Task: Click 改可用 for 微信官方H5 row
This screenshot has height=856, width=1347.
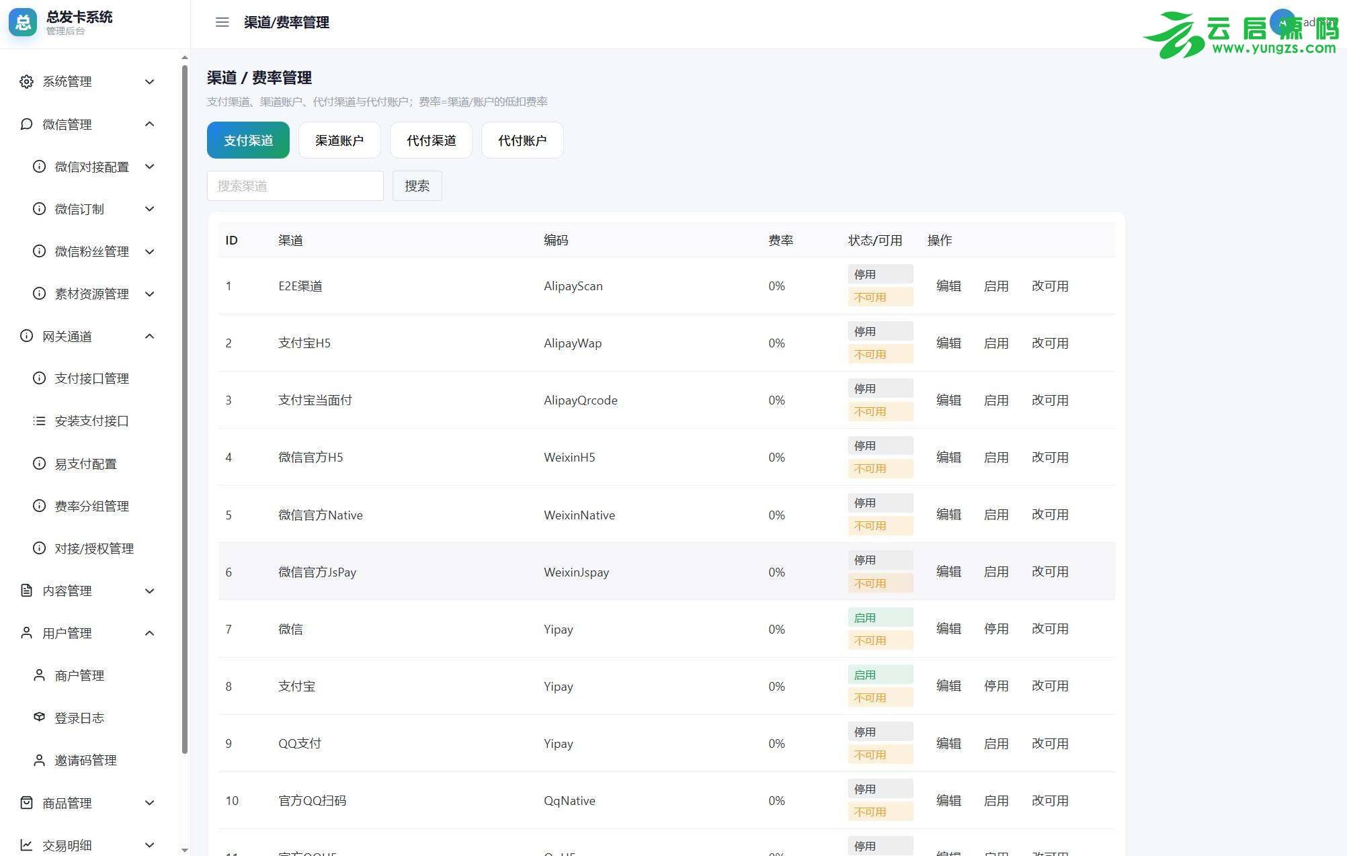Action: [1050, 458]
